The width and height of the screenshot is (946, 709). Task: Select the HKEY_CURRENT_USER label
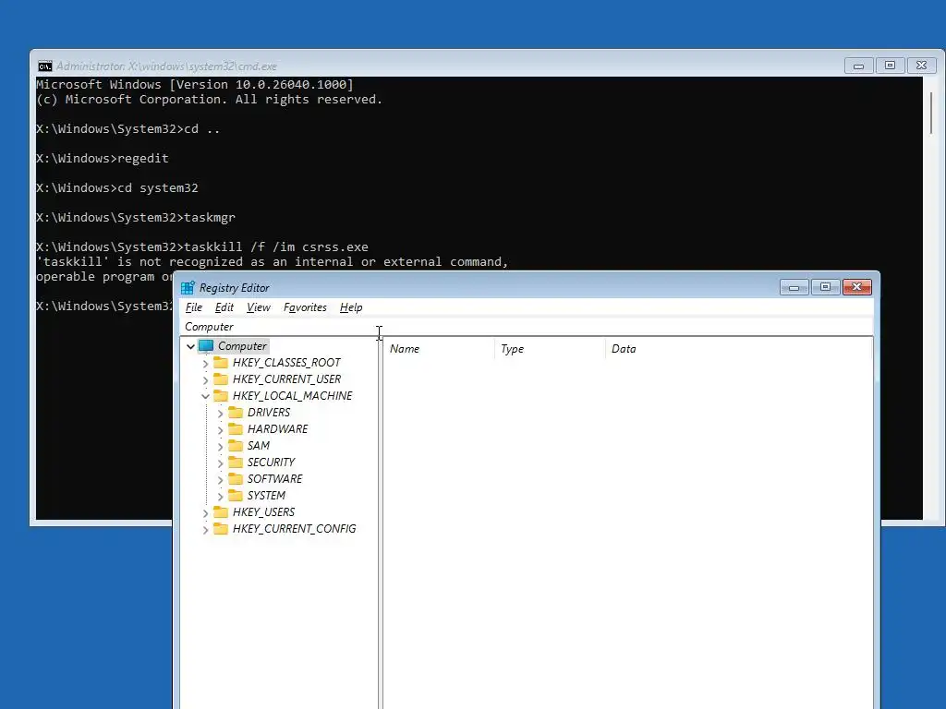(286, 379)
